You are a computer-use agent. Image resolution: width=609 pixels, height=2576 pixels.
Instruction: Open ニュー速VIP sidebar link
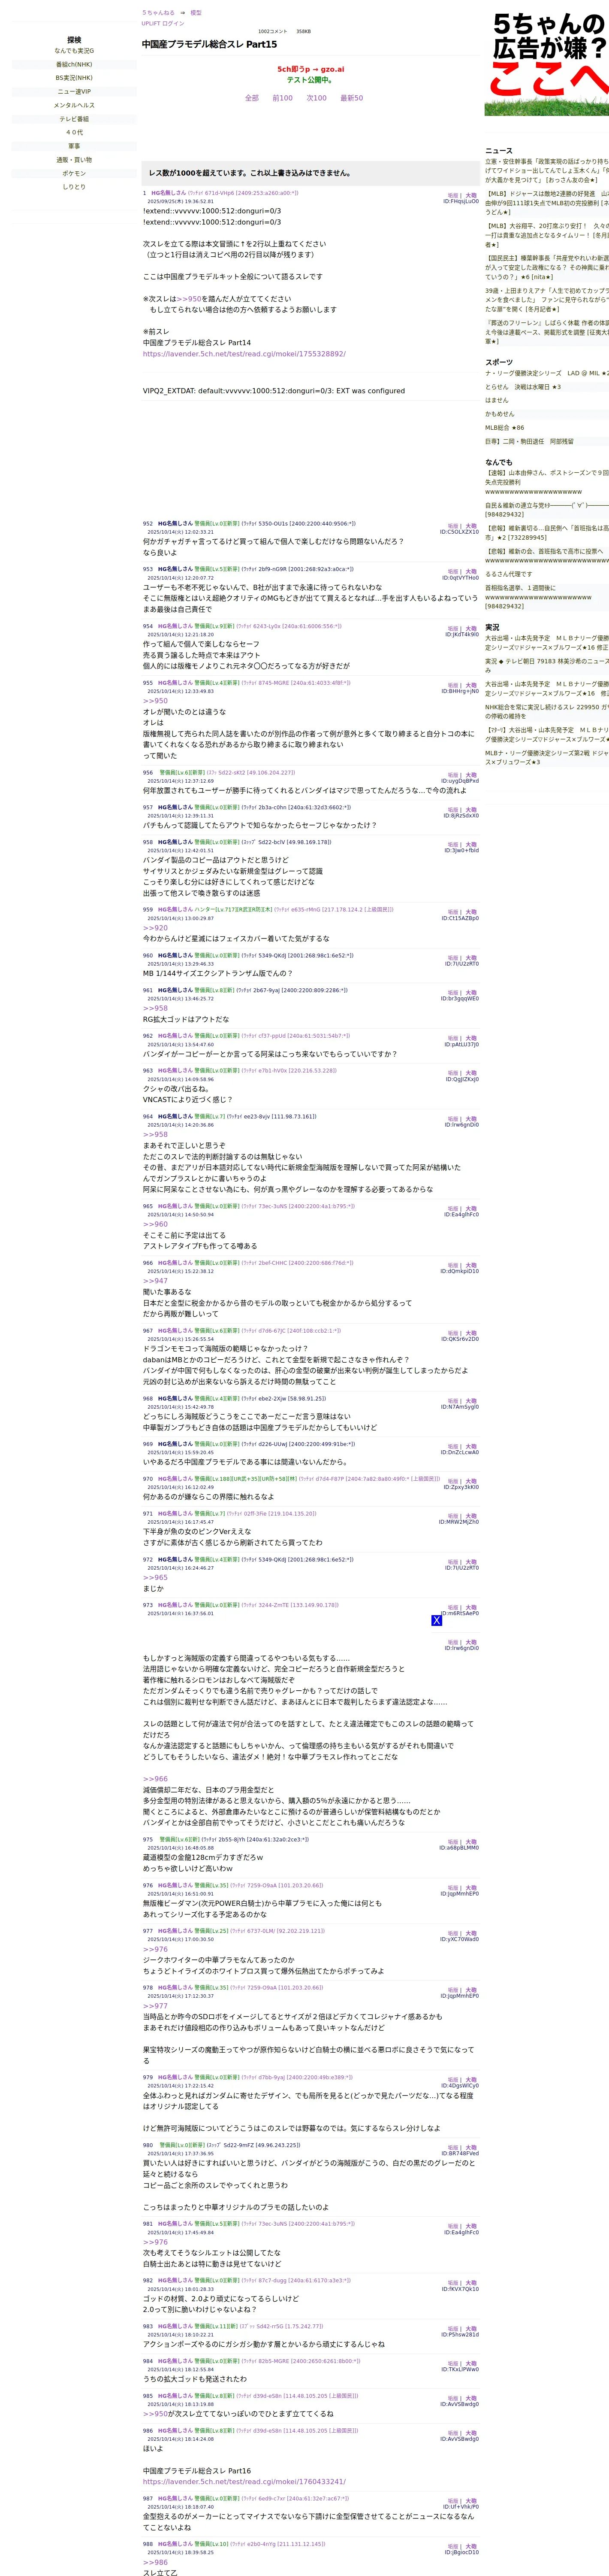[x=74, y=91]
